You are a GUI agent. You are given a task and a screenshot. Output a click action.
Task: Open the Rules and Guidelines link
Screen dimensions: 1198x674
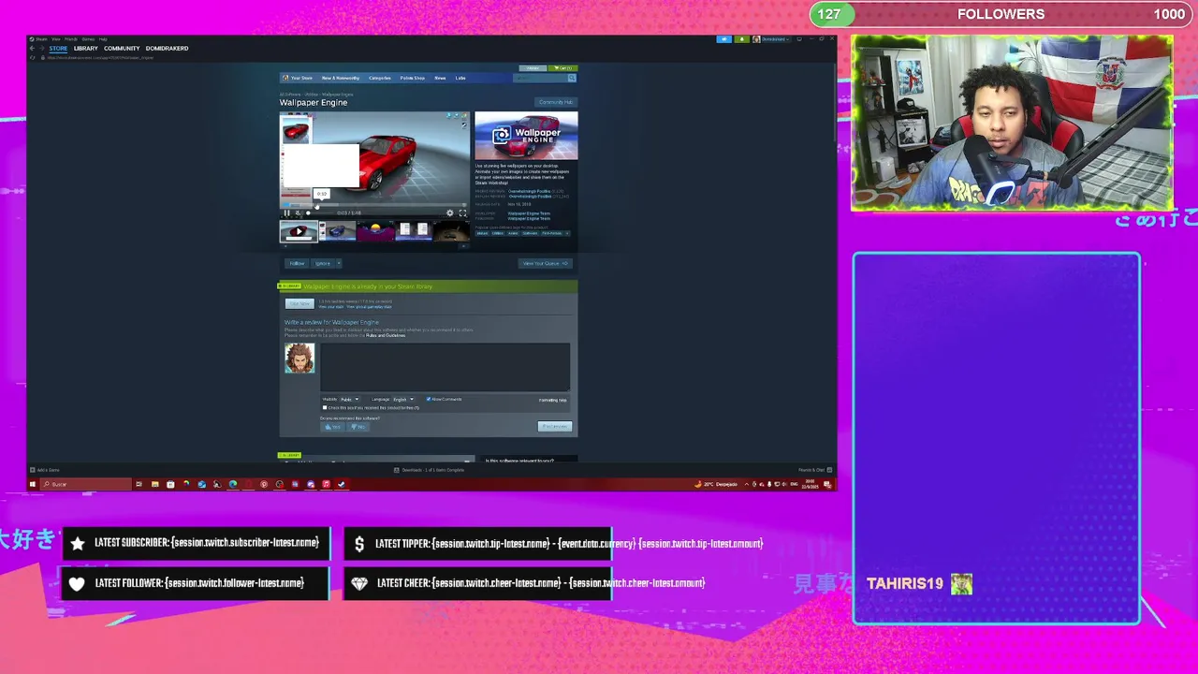tap(386, 335)
